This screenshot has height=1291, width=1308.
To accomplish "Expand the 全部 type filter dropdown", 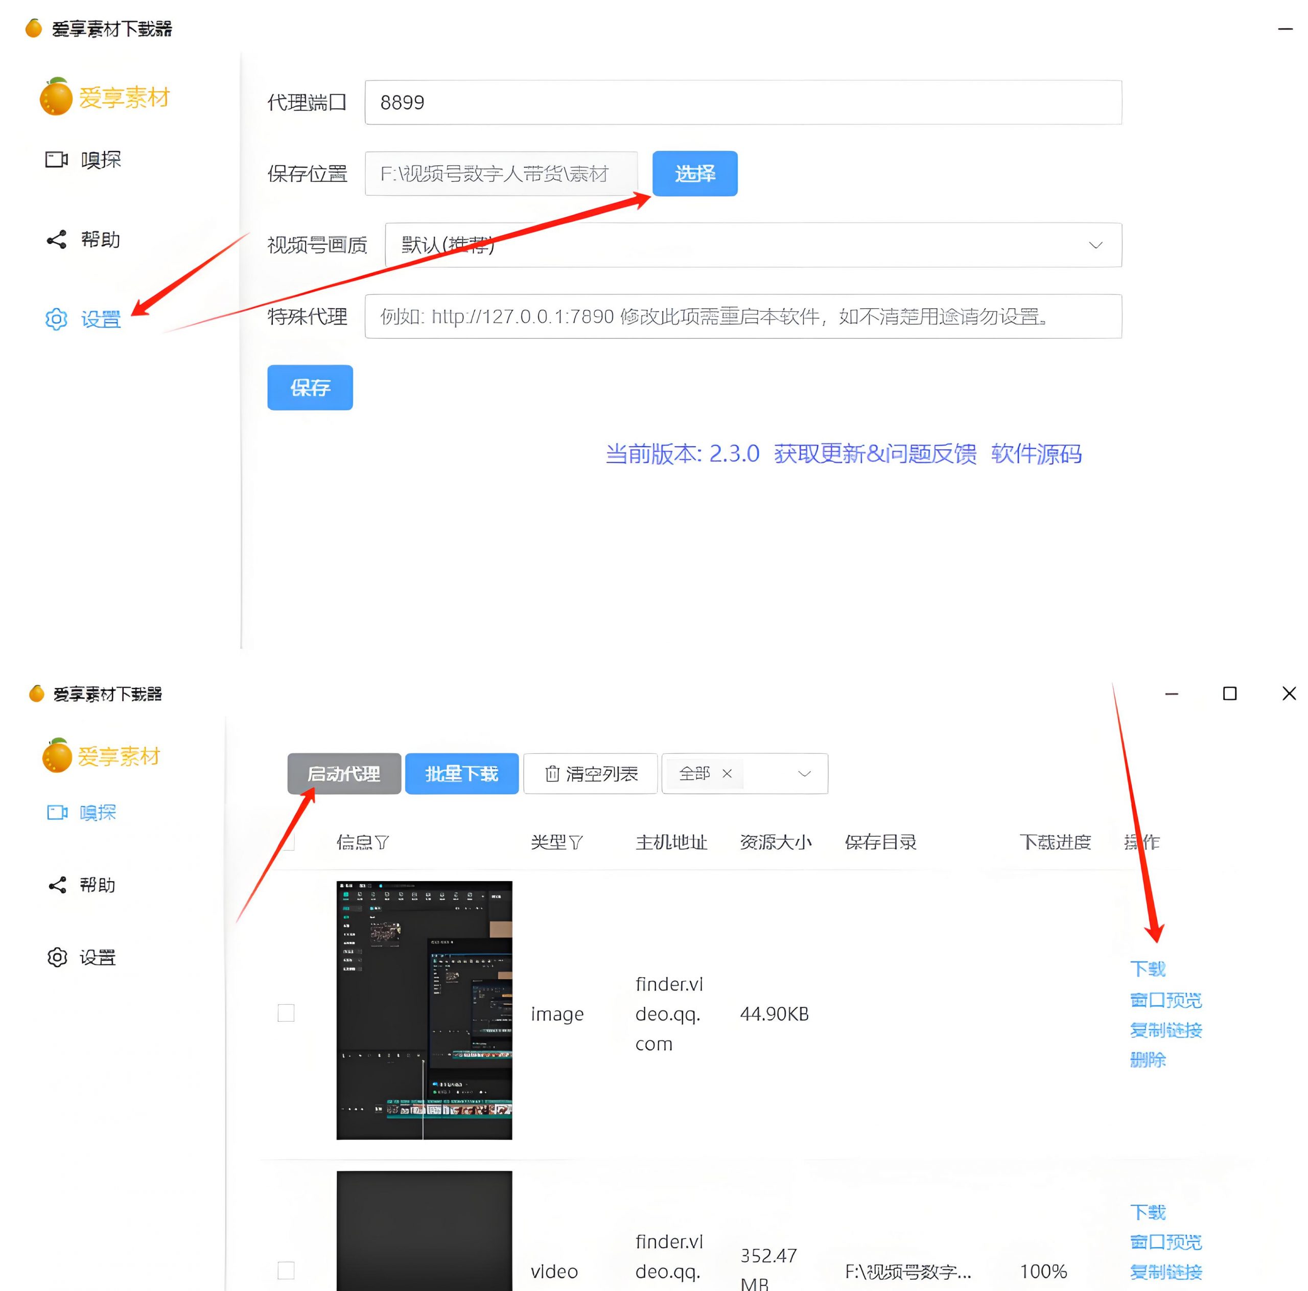I will pyautogui.click(x=803, y=773).
